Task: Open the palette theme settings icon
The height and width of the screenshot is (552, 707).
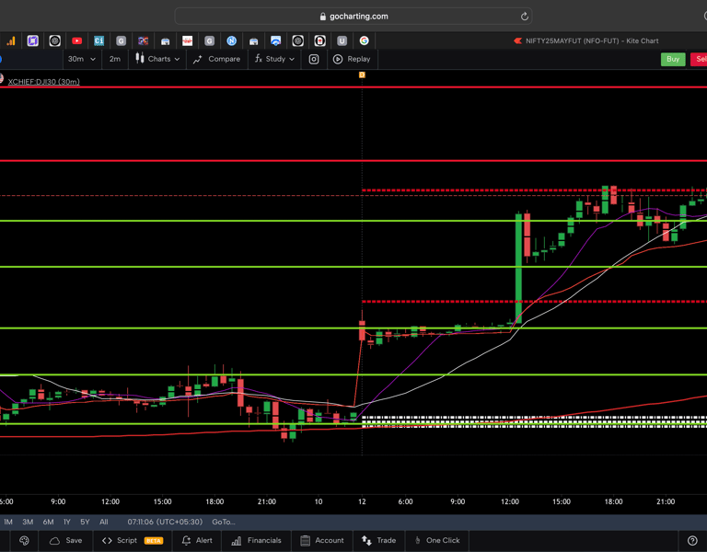Action: pos(24,540)
